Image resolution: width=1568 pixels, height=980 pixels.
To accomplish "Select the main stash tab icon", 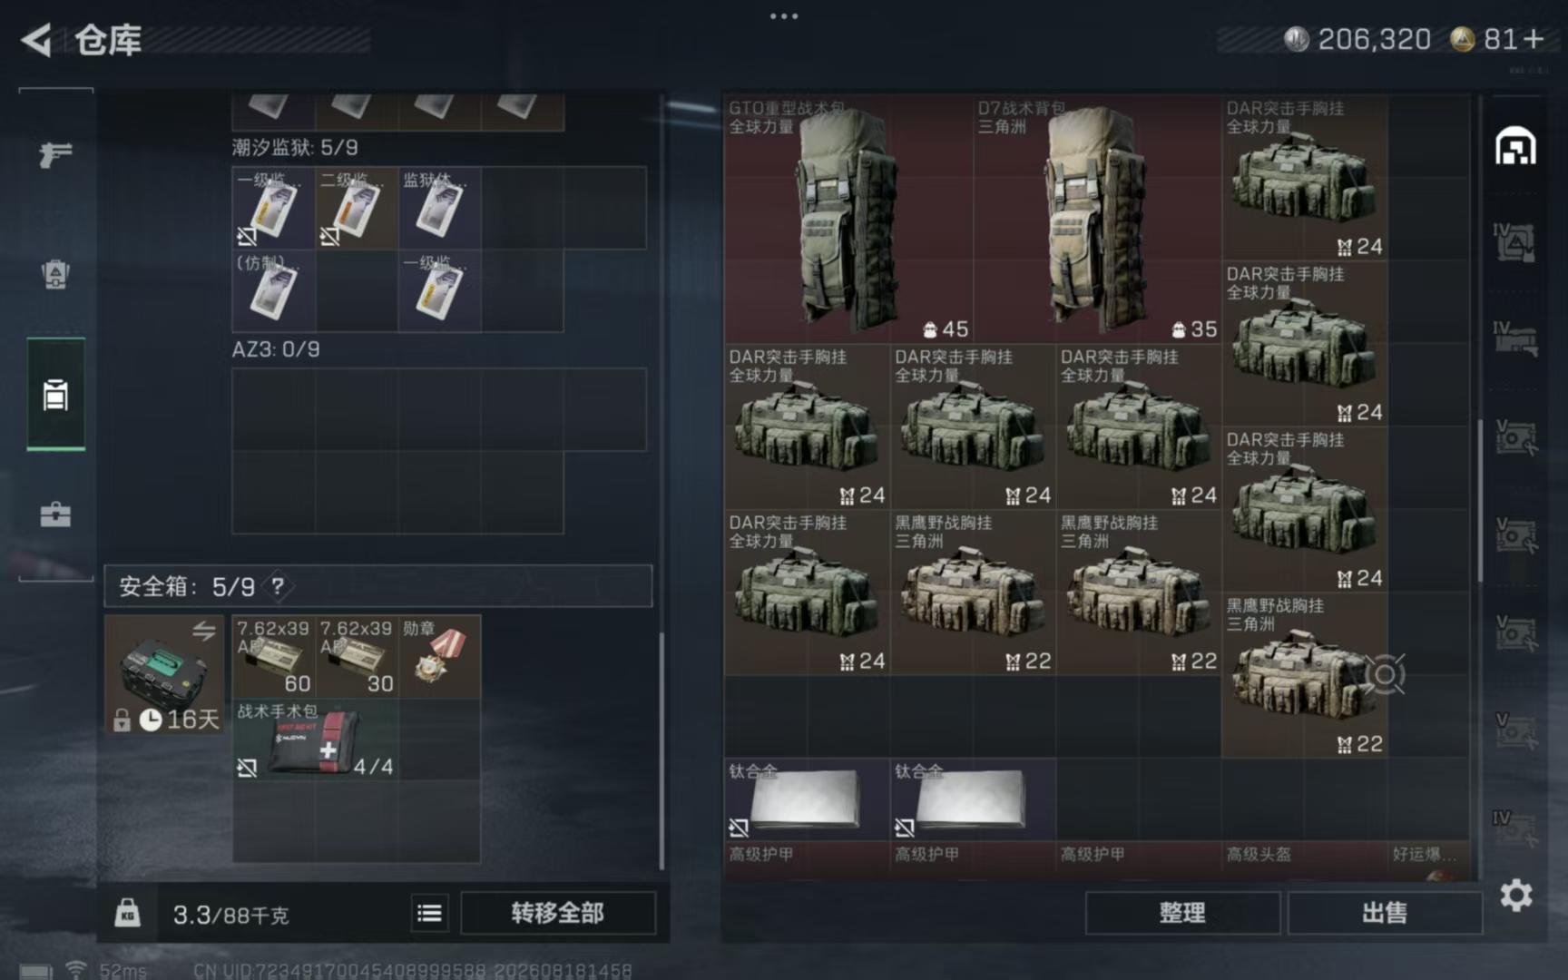I will pos(1515,147).
